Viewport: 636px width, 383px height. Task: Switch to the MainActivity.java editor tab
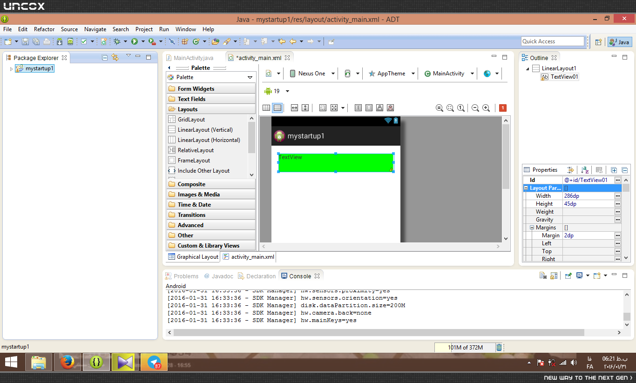point(189,58)
